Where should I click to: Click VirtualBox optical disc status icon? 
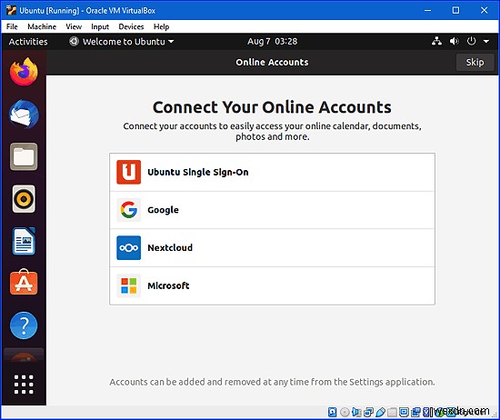(x=345, y=412)
